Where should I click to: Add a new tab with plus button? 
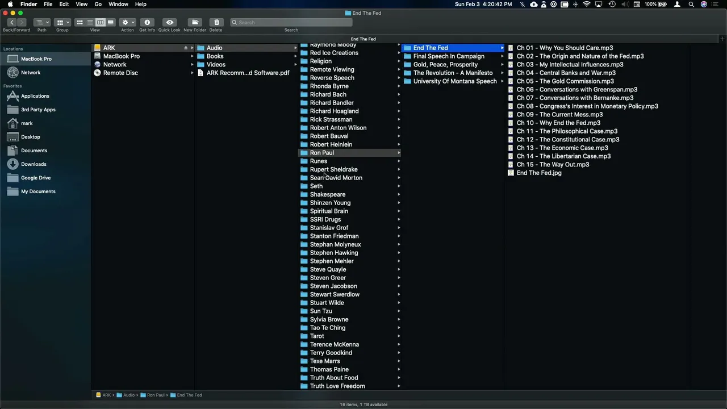pyautogui.click(x=722, y=39)
